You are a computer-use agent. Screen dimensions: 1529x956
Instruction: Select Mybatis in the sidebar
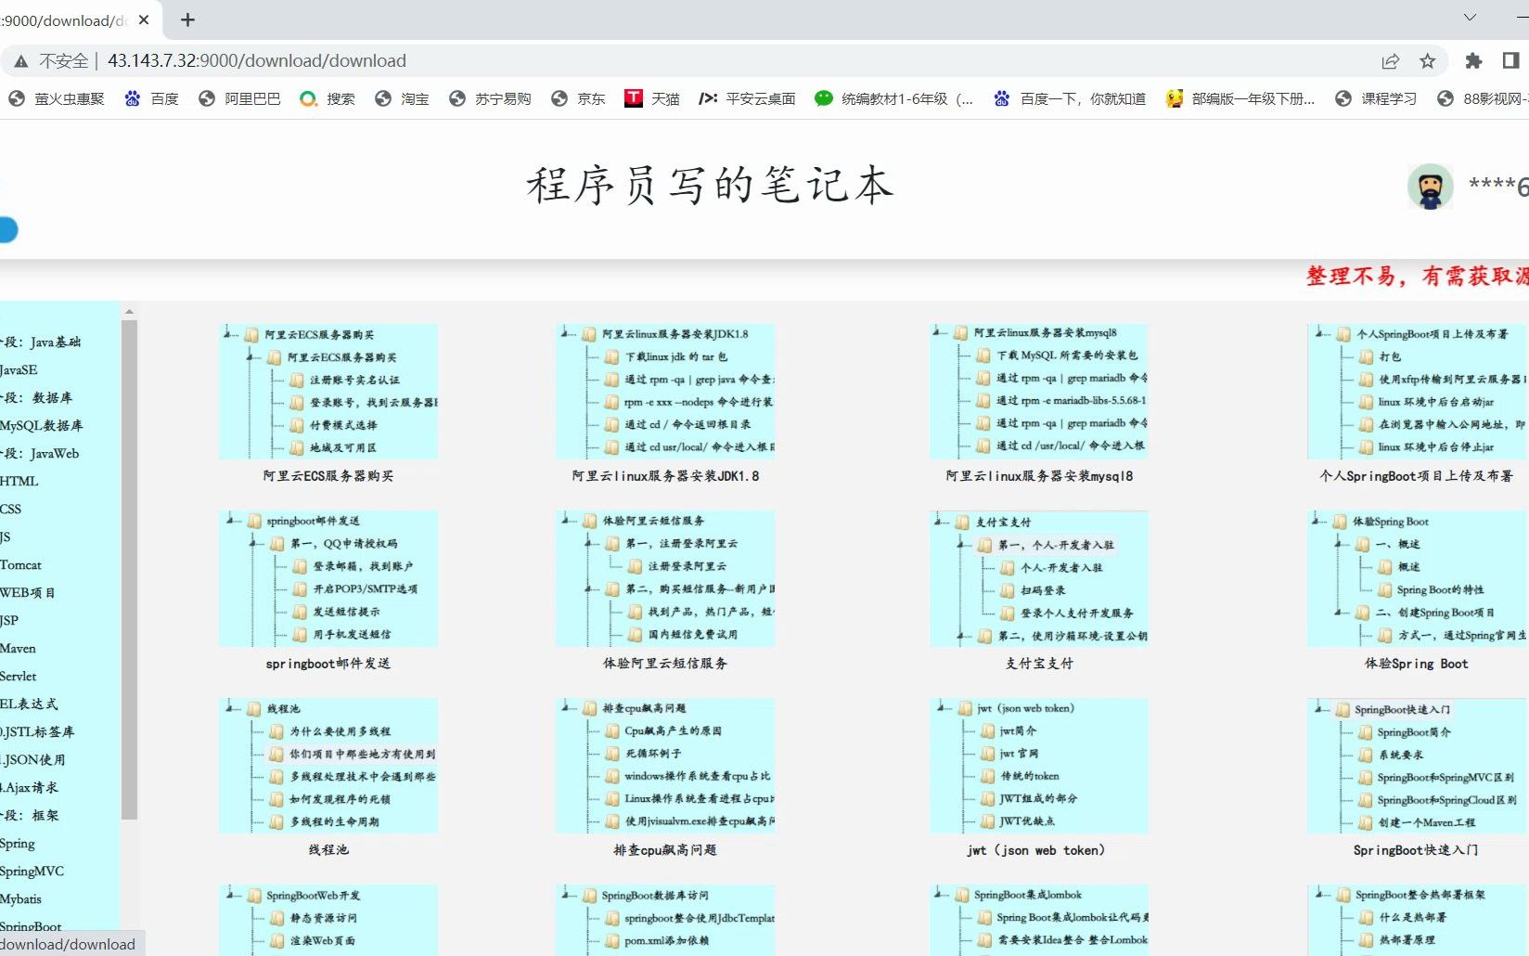(20, 898)
